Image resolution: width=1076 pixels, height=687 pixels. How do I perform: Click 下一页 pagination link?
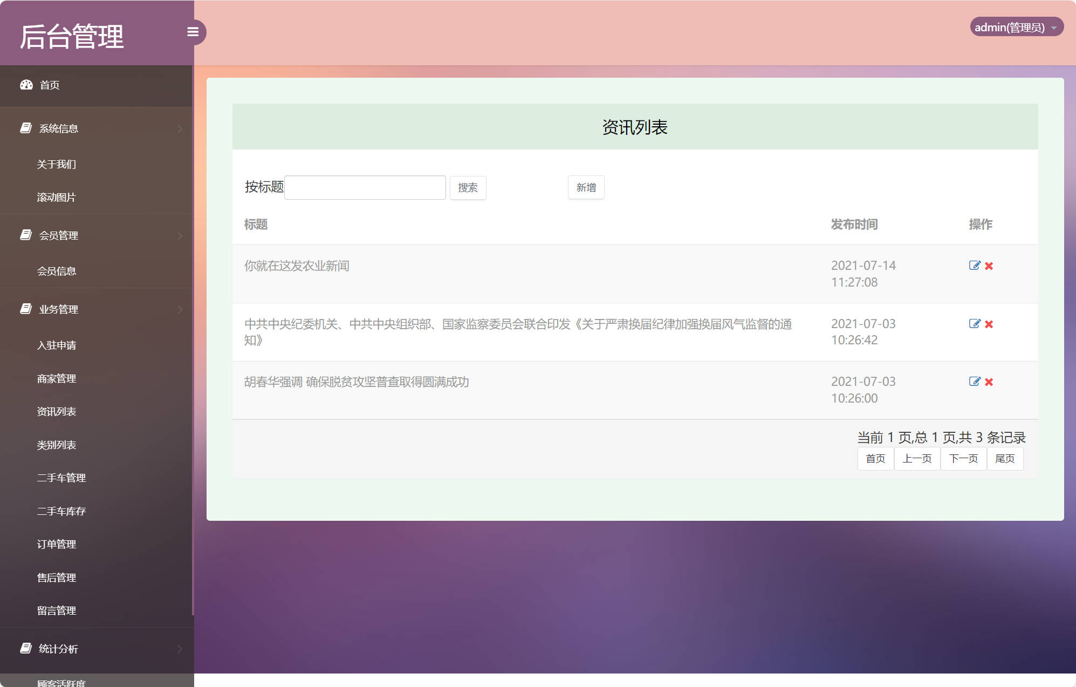click(x=963, y=459)
